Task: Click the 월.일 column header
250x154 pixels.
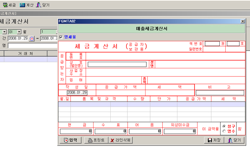Action: (x=65, y=99)
